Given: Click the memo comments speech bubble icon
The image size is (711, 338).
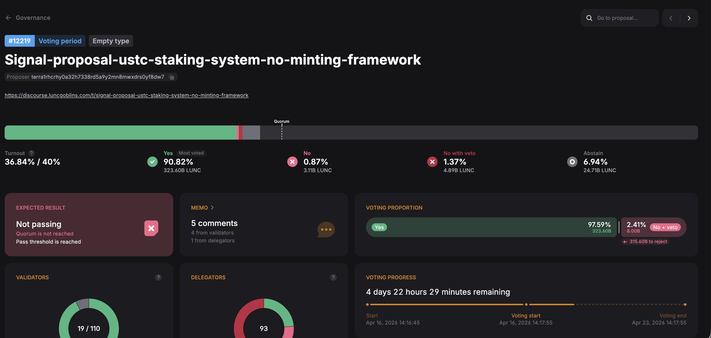Looking at the screenshot, I should click(x=326, y=229).
